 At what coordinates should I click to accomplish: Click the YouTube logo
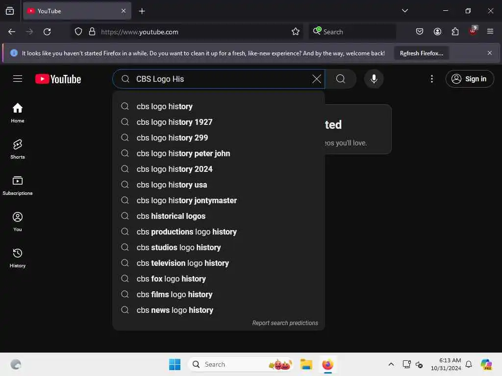coord(58,79)
